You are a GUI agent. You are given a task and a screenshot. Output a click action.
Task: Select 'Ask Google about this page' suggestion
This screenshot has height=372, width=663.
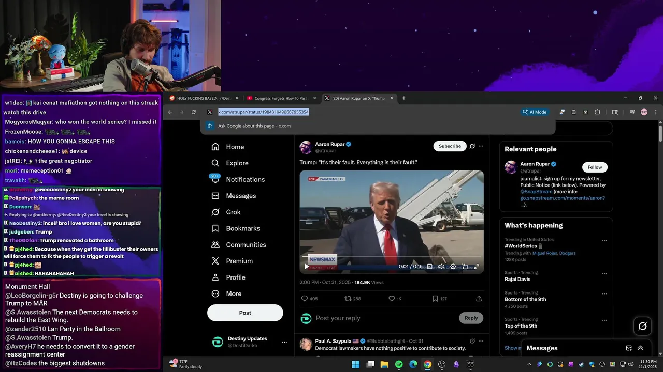(378, 126)
